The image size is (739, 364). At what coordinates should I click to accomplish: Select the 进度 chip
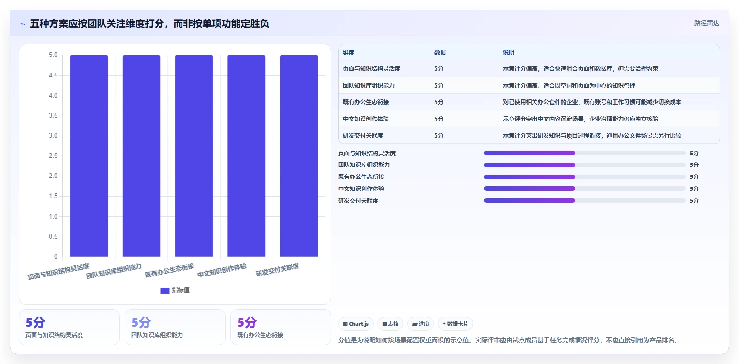[x=421, y=324]
